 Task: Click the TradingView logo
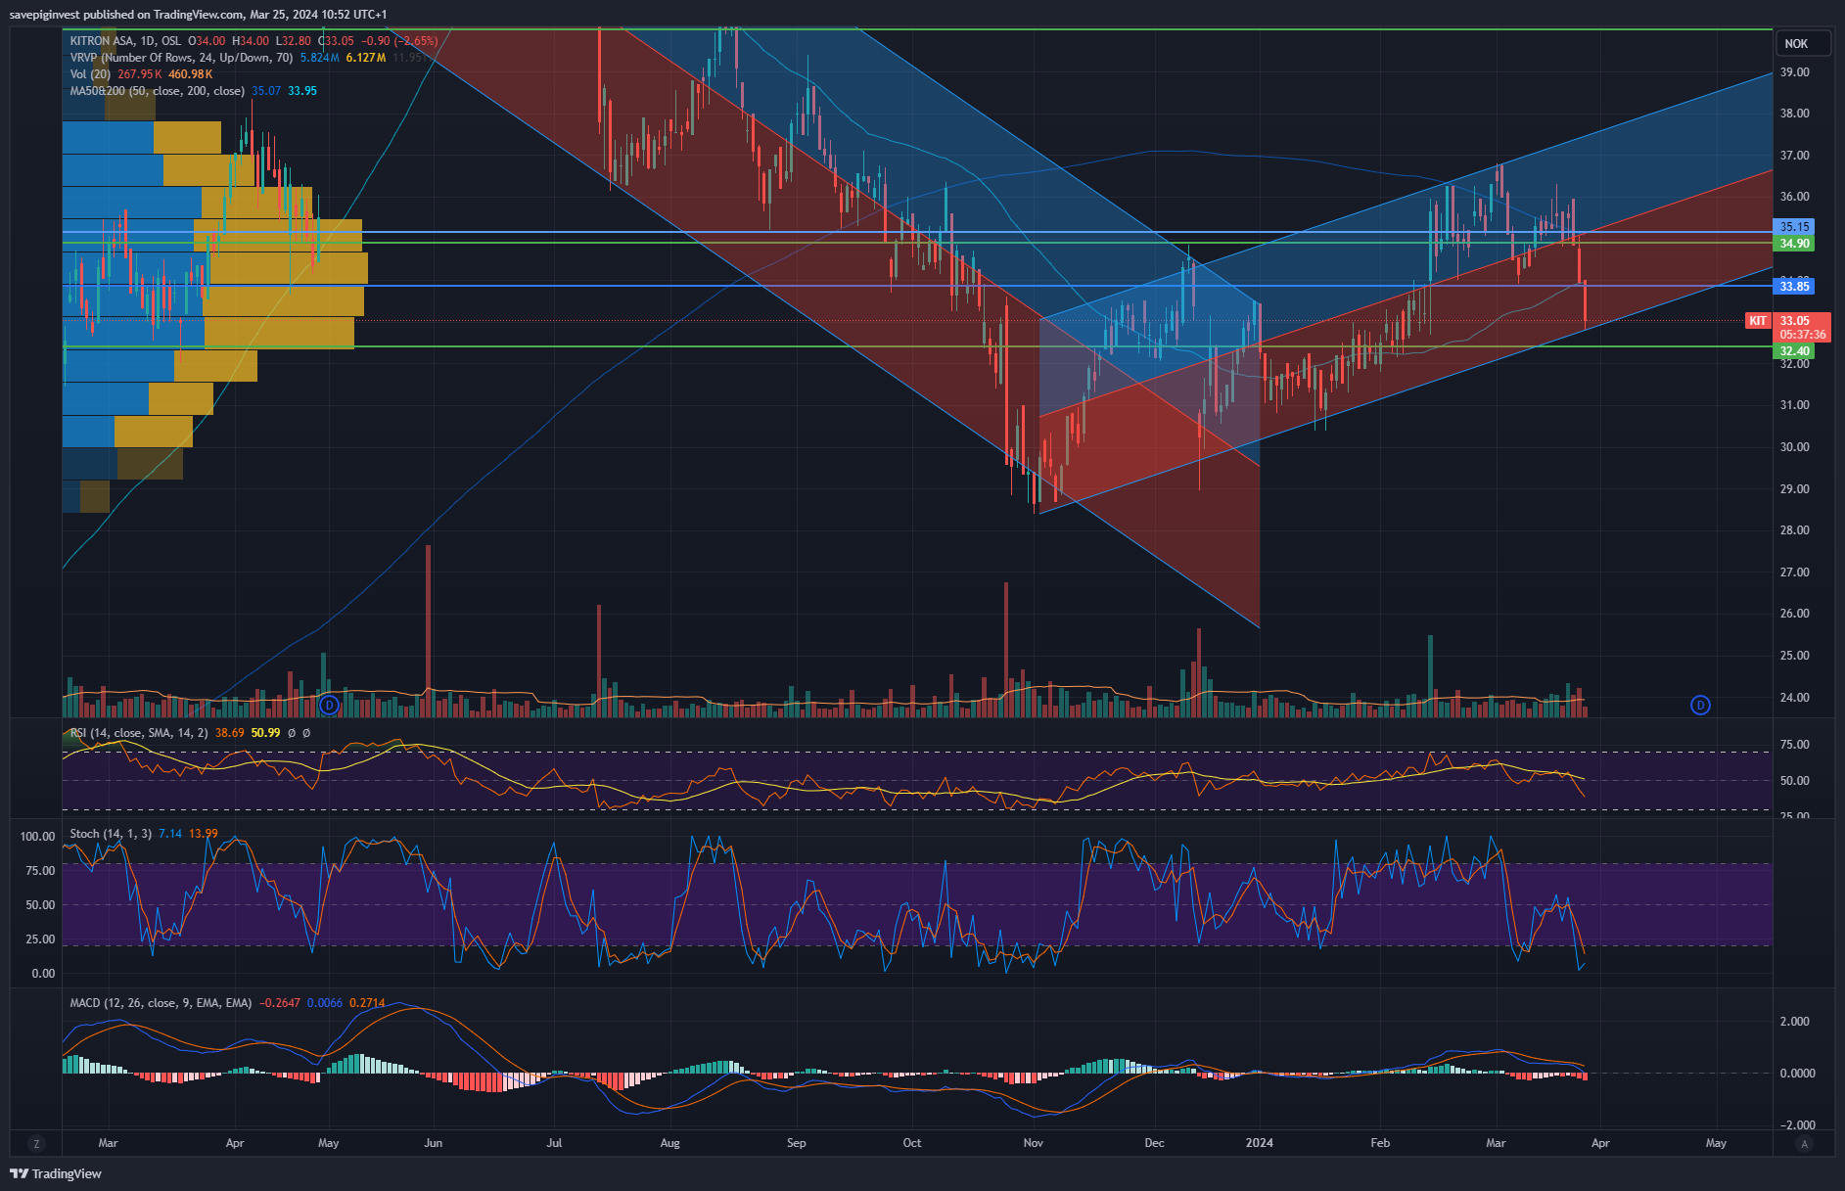pos(56,1173)
